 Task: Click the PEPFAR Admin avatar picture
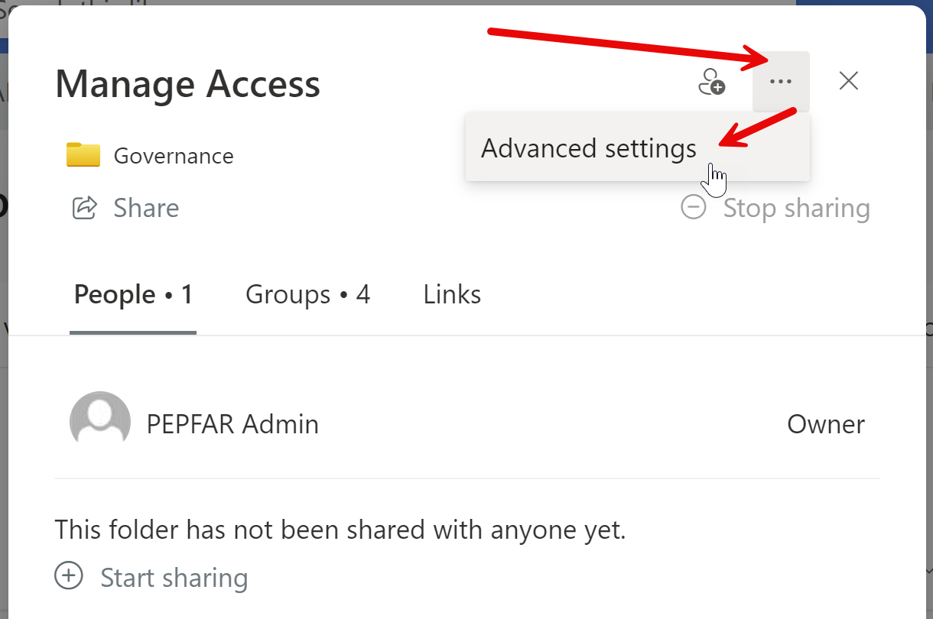point(99,422)
